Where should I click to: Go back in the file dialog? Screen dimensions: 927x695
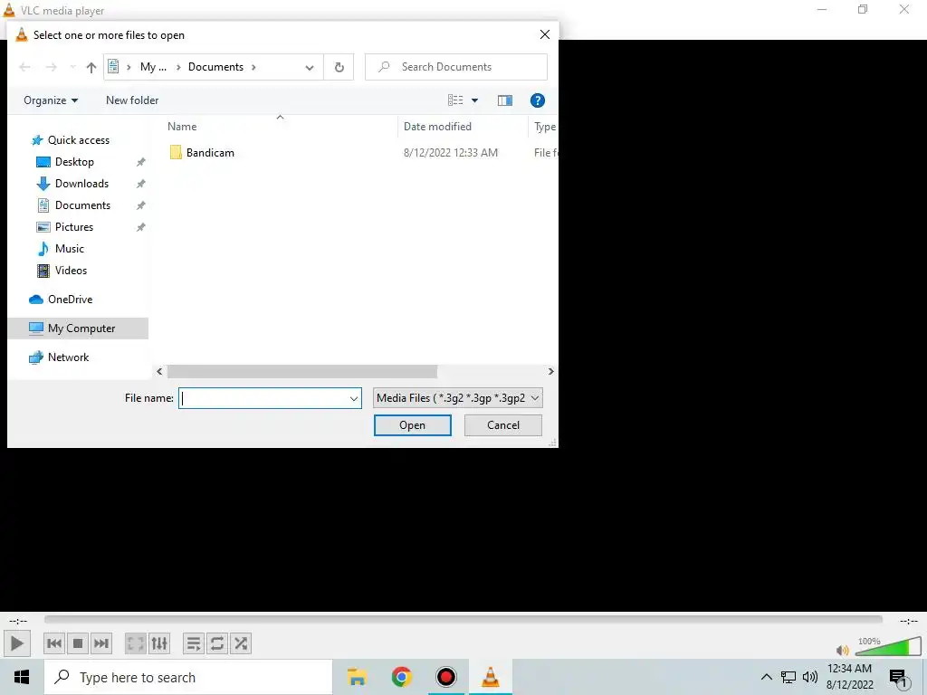(24, 67)
